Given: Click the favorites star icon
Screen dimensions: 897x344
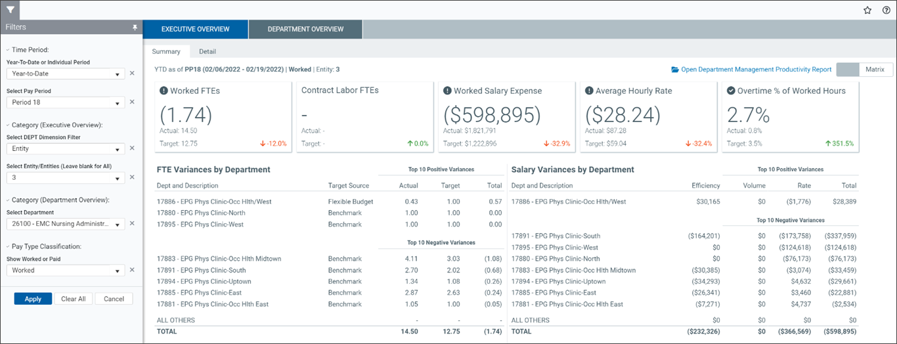Looking at the screenshot, I should point(867,10).
